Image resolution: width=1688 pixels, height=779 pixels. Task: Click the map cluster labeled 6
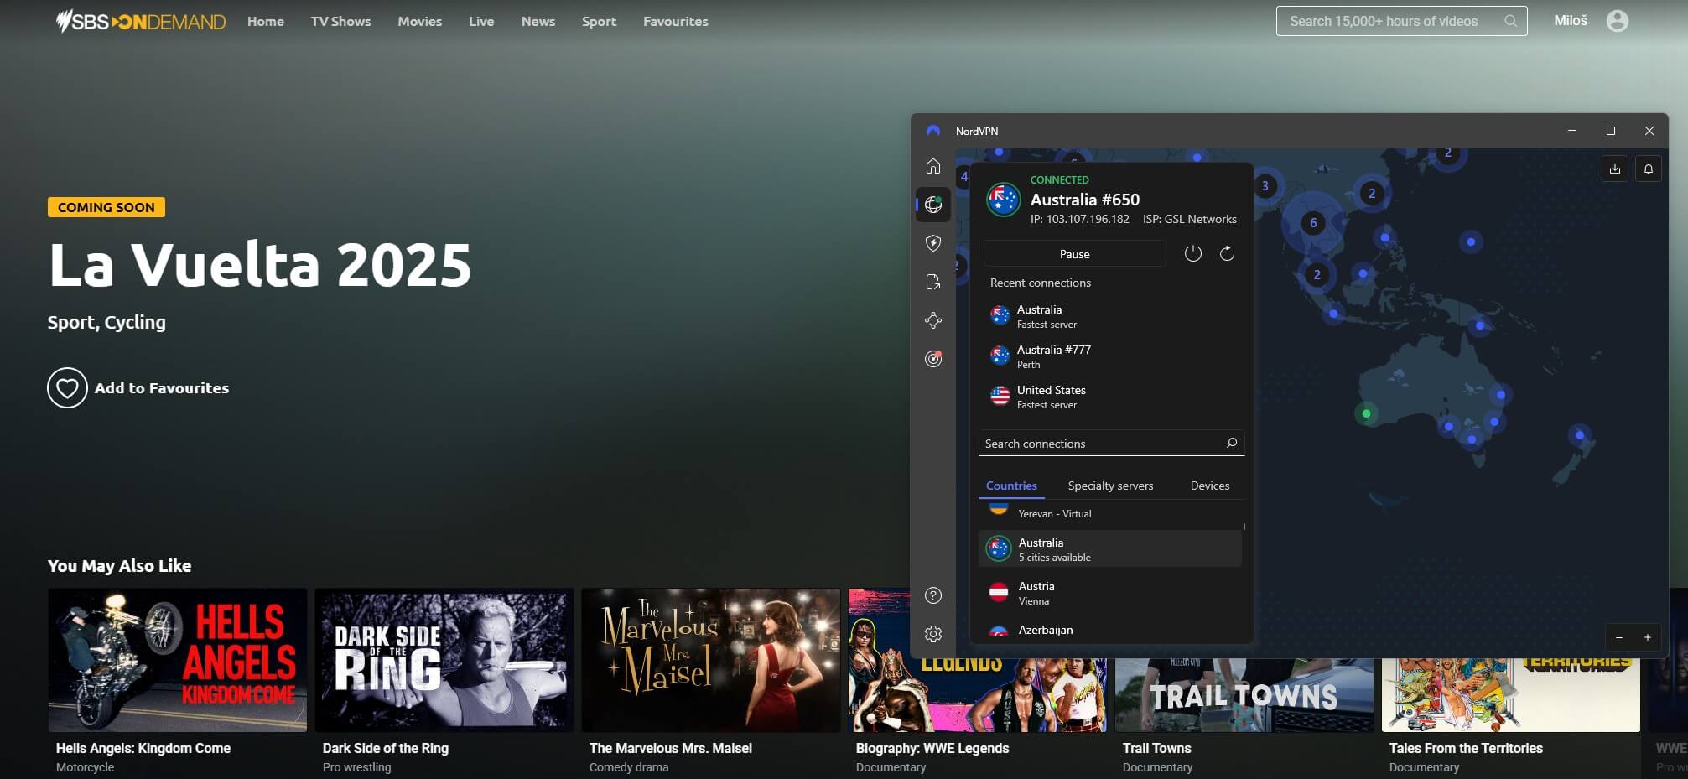(x=1313, y=223)
